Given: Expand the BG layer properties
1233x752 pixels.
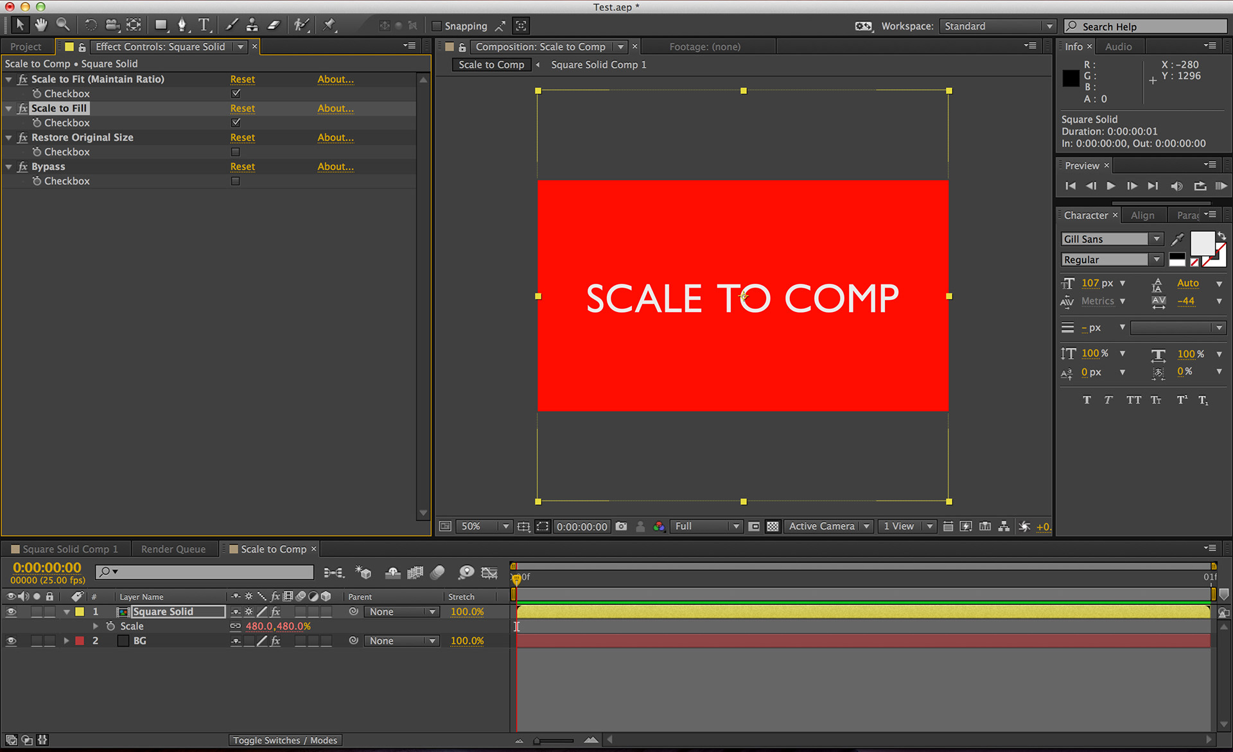Looking at the screenshot, I should coord(66,641).
